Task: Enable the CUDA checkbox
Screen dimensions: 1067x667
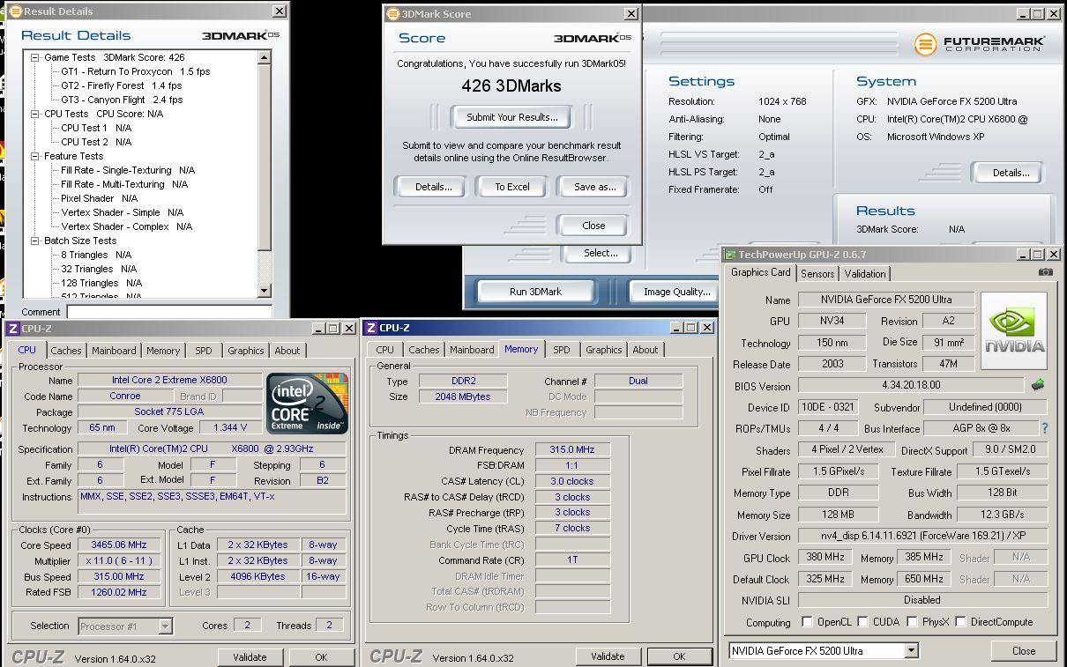Action: (862, 622)
